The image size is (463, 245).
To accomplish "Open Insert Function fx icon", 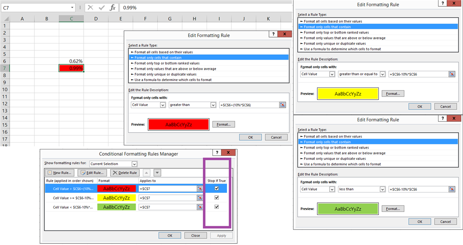I will click(x=113, y=8).
